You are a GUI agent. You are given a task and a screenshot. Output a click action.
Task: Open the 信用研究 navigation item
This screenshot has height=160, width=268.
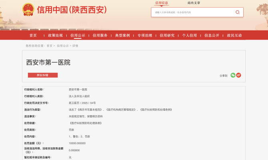pyautogui.click(x=167, y=36)
